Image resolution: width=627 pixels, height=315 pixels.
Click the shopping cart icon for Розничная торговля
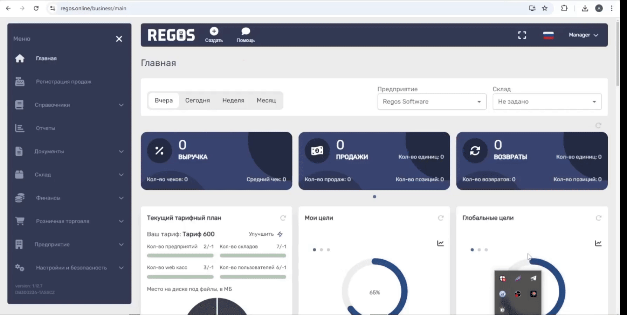click(x=20, y=221)
